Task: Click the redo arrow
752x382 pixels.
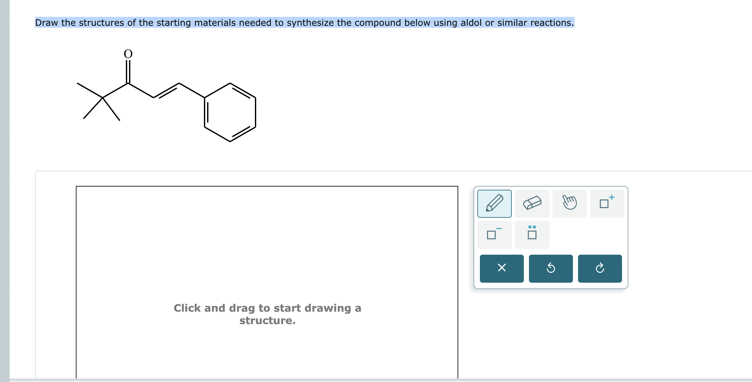Action: point(600,268)
